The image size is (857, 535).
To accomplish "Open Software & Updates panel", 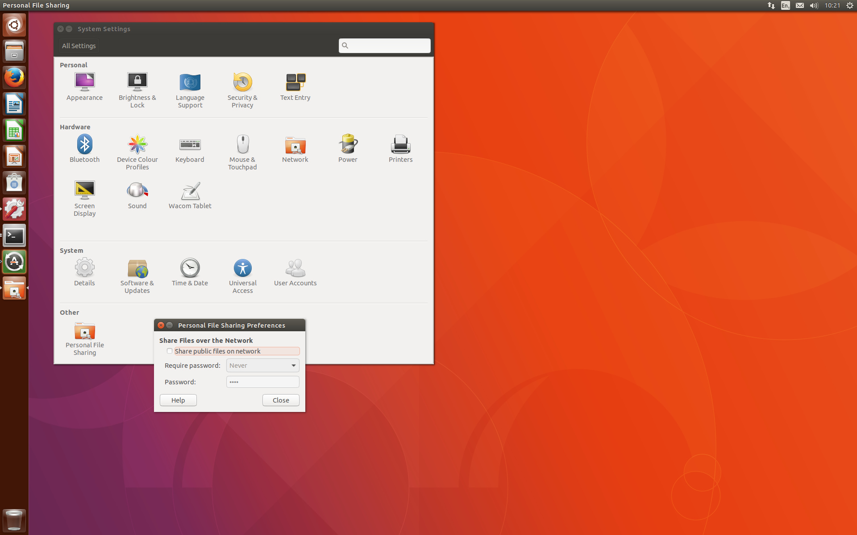I will tap(137, 268).
